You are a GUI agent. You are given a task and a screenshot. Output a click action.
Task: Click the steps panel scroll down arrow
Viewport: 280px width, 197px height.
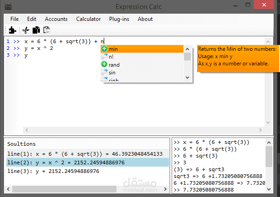(x=269, y=189)
